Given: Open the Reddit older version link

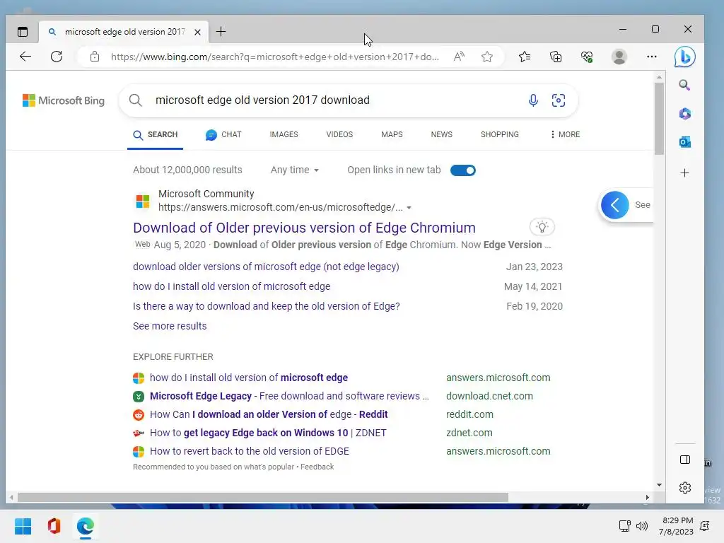Looking at the screenshot, I should click(269, 414).
